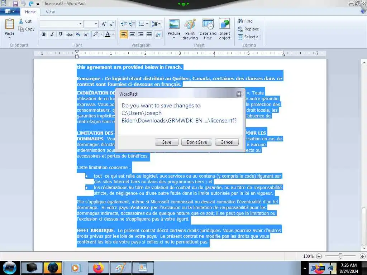367x275 pixels.
Task: Click Replace in the Editing group
Action: click(248, 29)
